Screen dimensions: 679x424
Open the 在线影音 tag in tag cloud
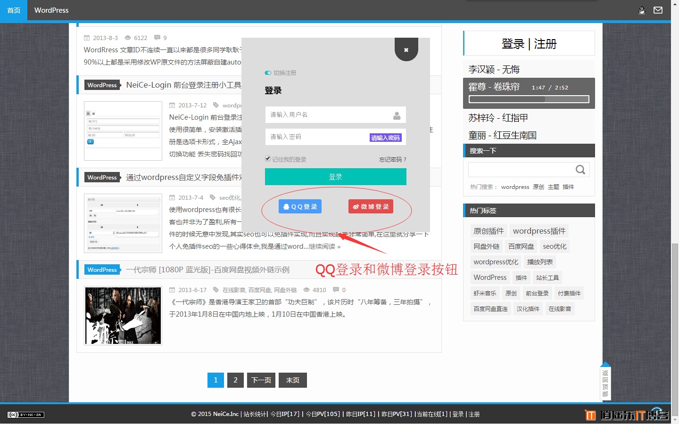560,309
